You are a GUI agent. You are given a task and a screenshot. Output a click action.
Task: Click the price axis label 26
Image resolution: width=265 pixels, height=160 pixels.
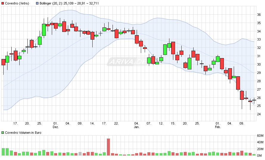point(259,98)
